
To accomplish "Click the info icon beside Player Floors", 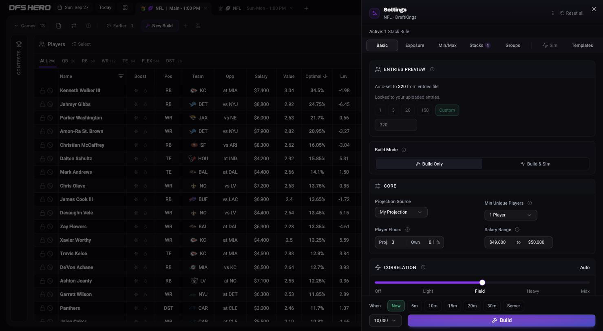I will 407,229.
